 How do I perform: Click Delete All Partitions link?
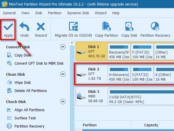(x=31, y=91)
